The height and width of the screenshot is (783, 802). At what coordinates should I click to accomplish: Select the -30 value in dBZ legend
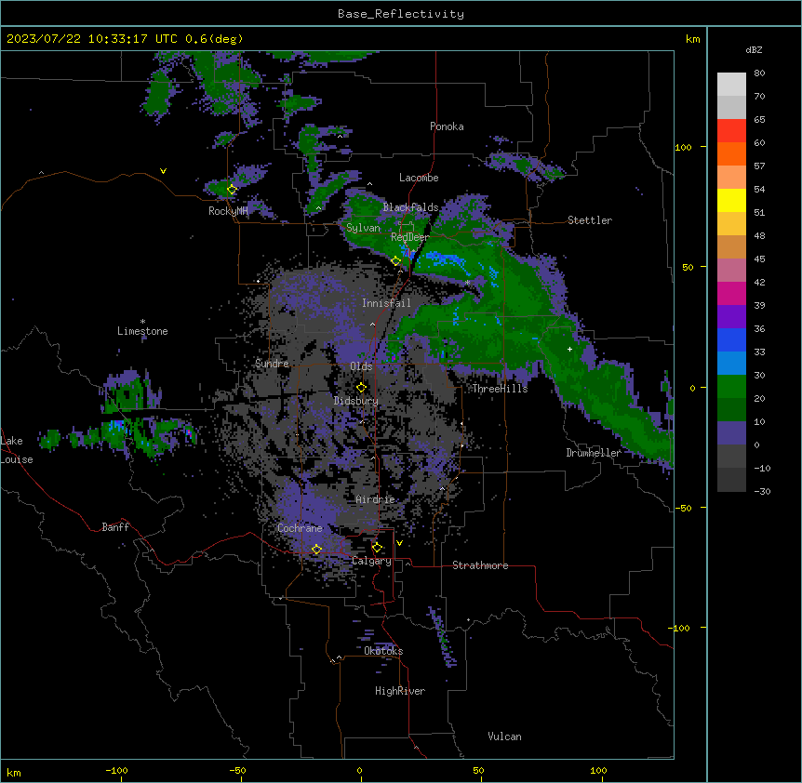(x=762, y=492)
